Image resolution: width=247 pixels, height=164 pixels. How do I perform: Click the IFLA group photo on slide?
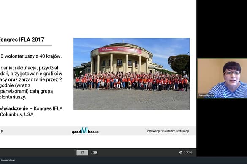(132, 74)
